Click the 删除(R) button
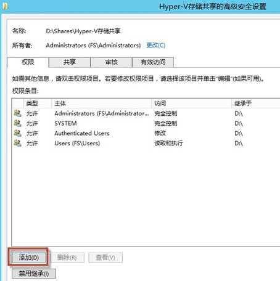Image resolution: width=280 pixels, height=281 pixels. pos(67,258)
